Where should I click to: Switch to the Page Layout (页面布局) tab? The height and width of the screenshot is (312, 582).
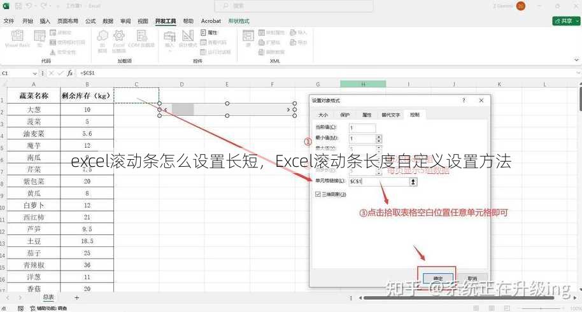67,21
